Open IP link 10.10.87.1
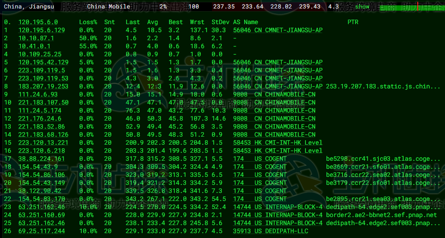The height and width of the screenshot is (238, 445). (36, 38)
